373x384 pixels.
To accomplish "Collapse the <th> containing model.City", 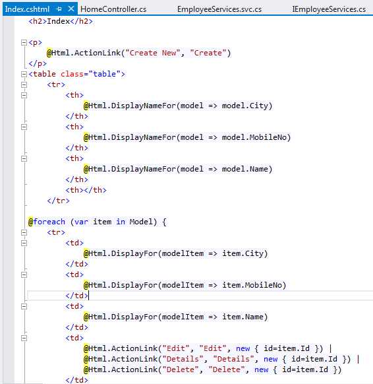I will point(24,95).
